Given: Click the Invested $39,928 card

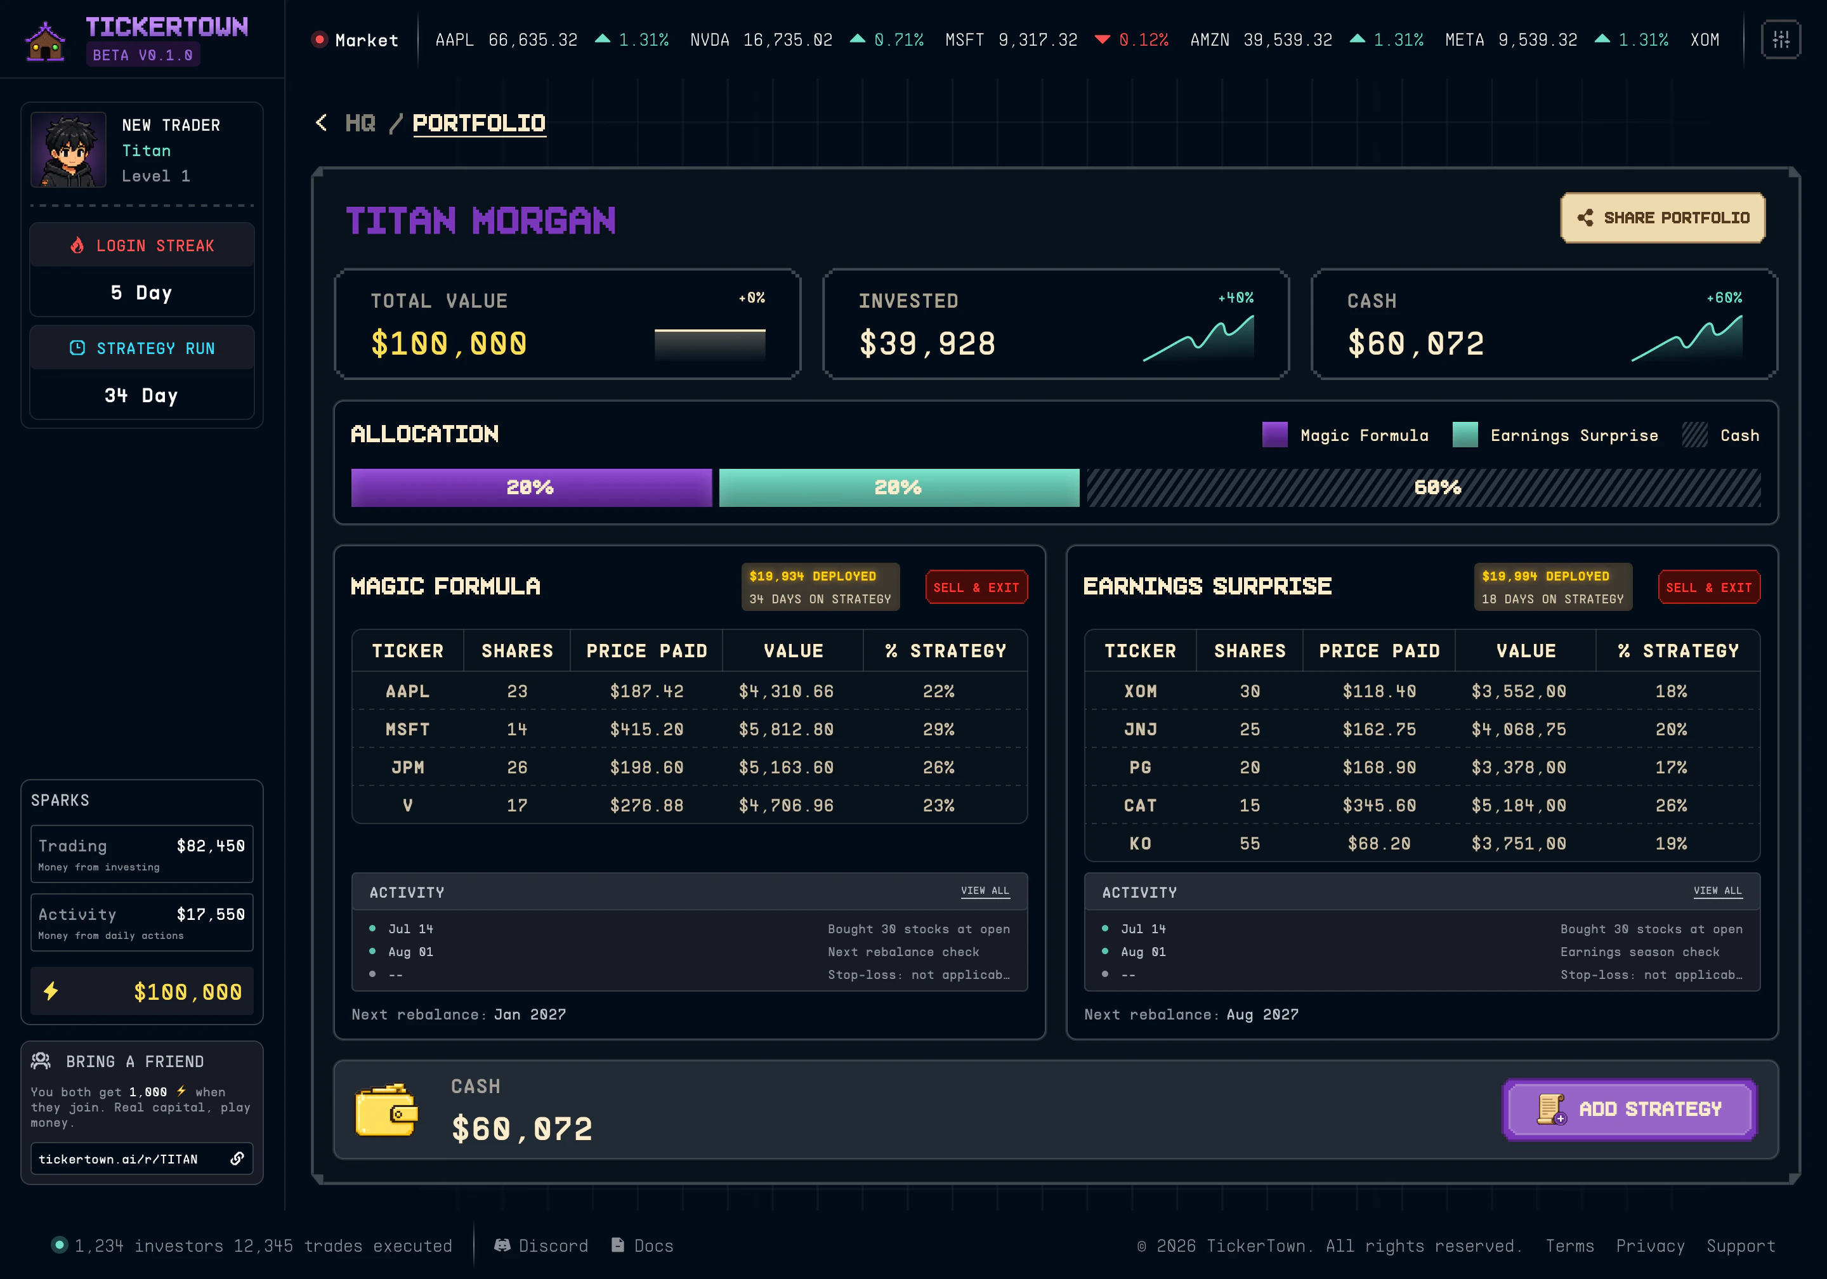Looking at the screenshot, I should [1056, 324].
